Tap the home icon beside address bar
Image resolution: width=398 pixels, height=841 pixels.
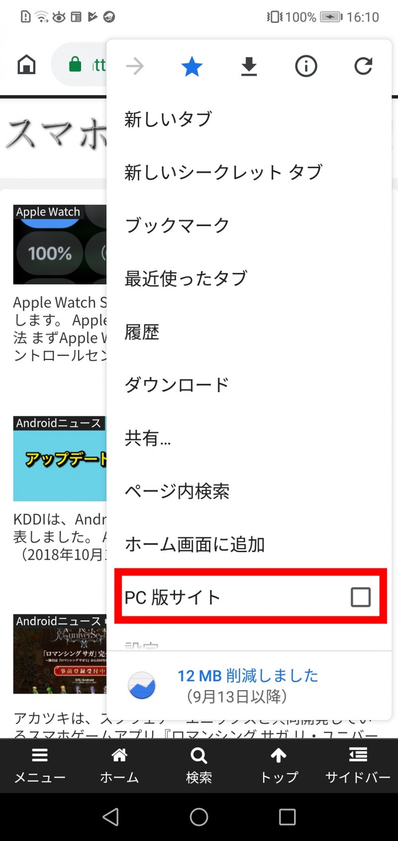[x=26, y=65]
